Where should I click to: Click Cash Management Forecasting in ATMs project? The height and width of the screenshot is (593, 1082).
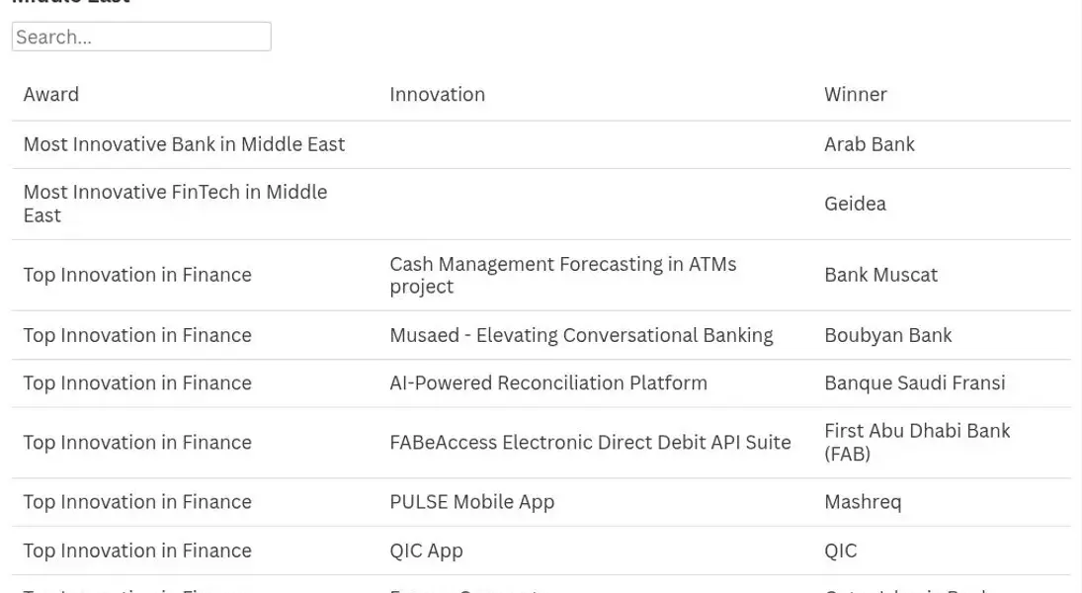(563, 275)
